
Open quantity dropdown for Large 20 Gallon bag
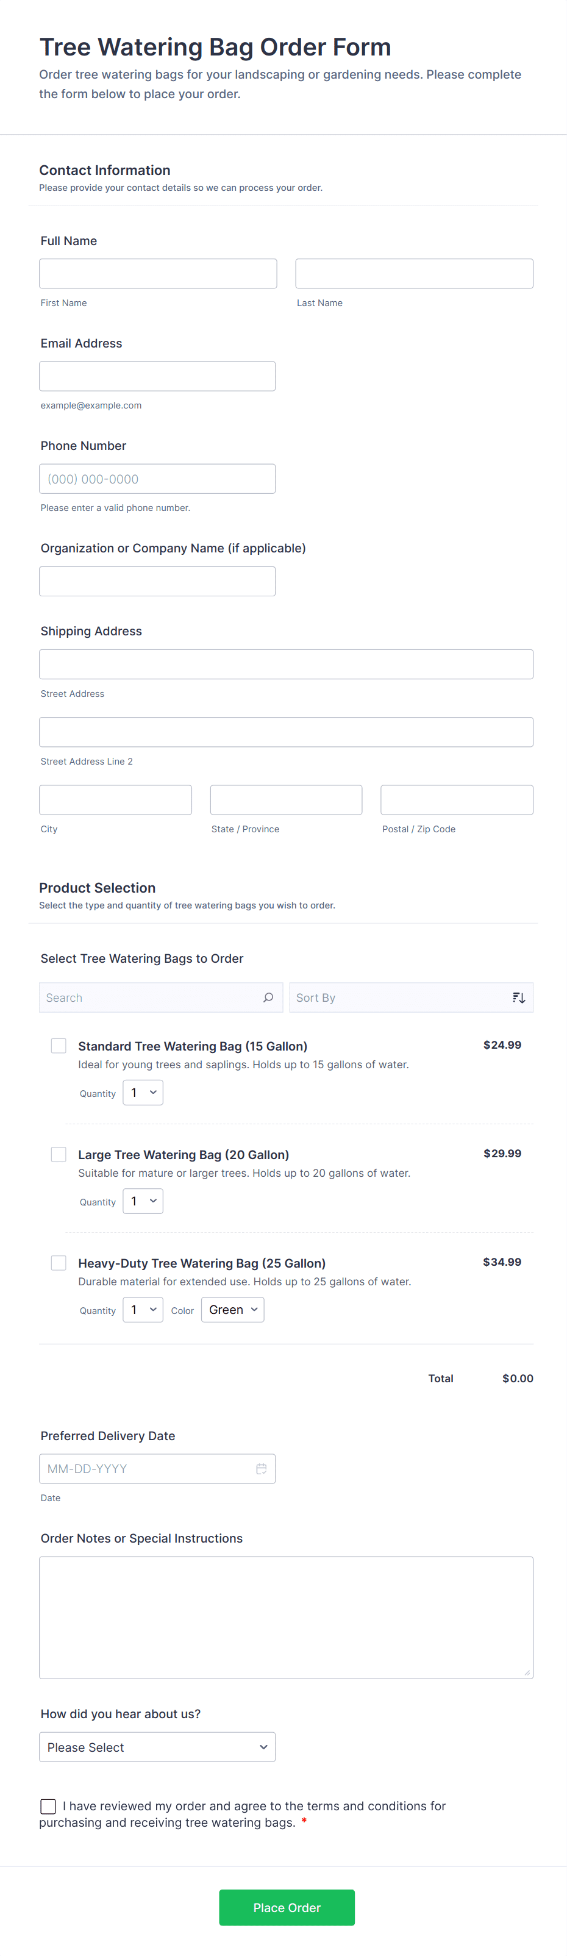143,1201
